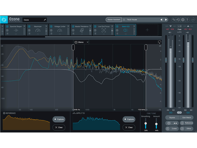The image size is (197, 148).
Task: Edit preset name with pencil icon
Action: coord(45,20)
